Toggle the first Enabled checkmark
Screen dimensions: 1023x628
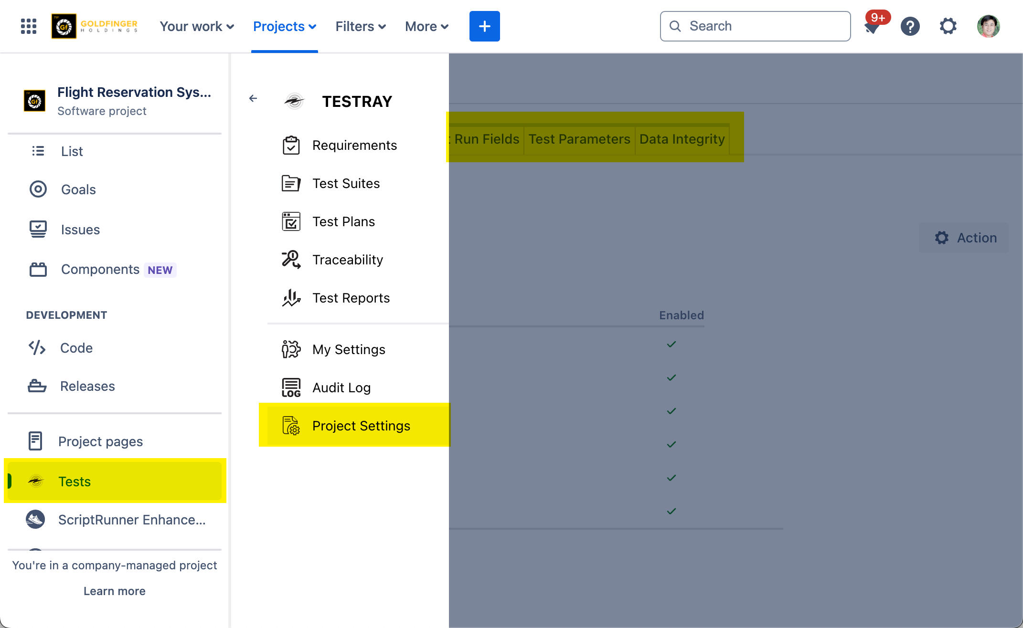671,344
